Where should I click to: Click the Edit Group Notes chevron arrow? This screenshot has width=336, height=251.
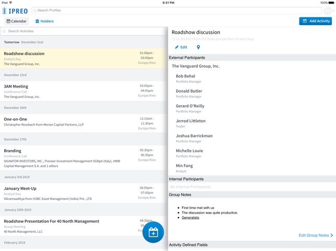pyautogui.click(x=332, y=235)
